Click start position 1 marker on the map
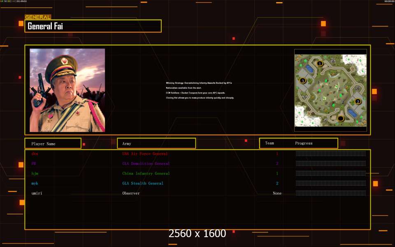This screenshot has height=247, width=395. point(320,63)
